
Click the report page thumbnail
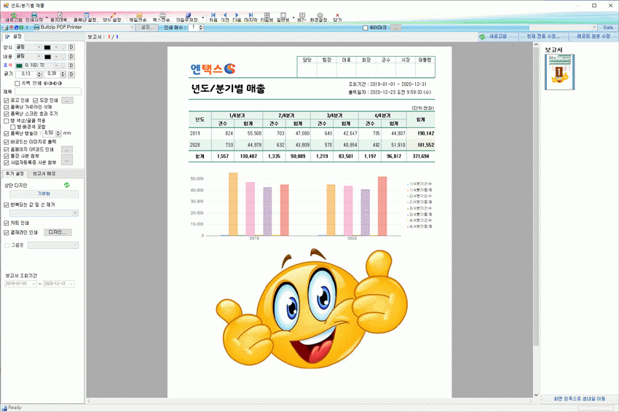(559, 72)
